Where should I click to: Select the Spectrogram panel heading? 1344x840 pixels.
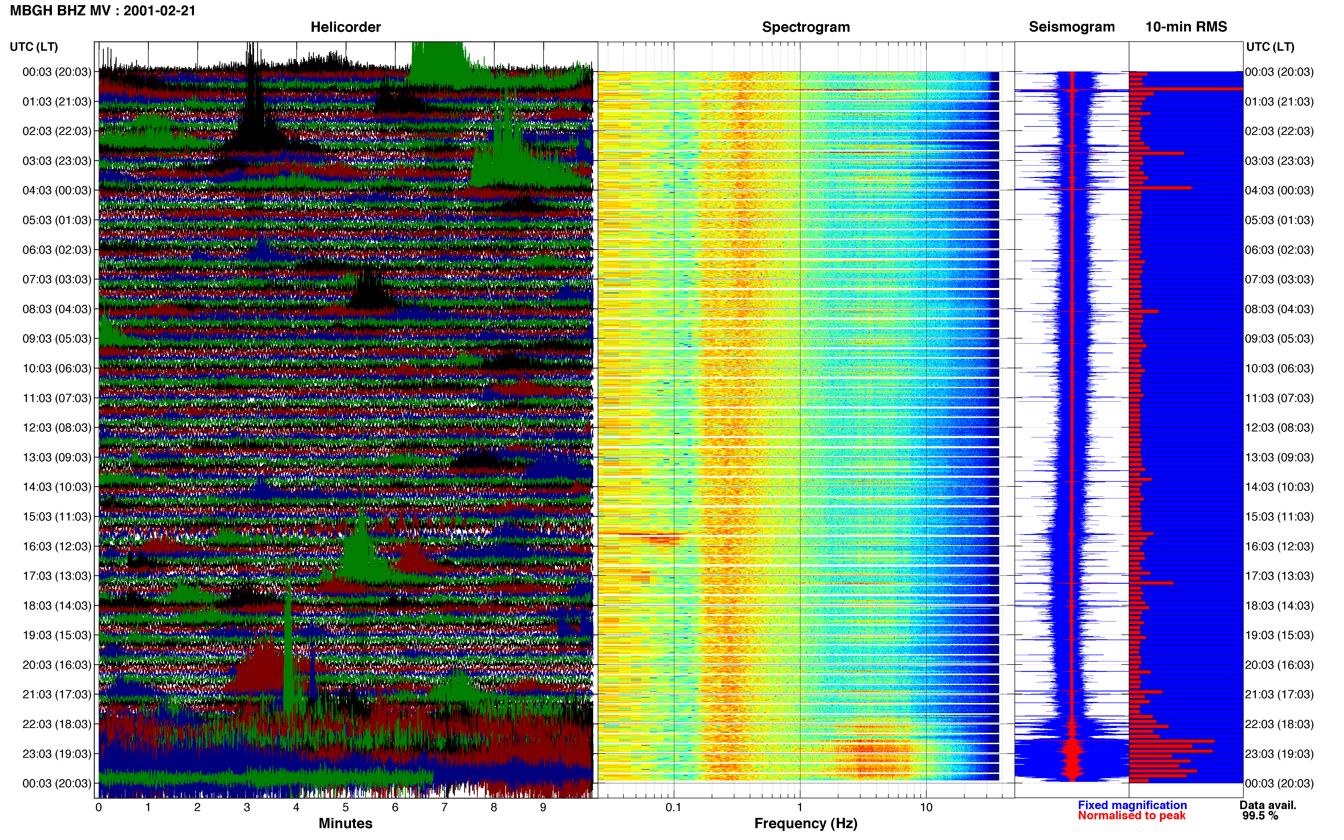click(806, 27)
